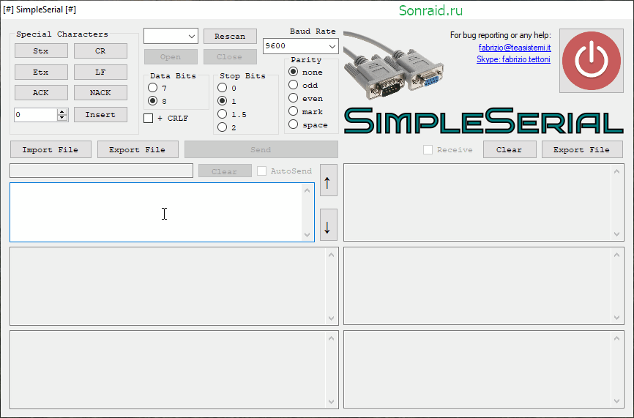Click the Open port button

tap(171, 56)
